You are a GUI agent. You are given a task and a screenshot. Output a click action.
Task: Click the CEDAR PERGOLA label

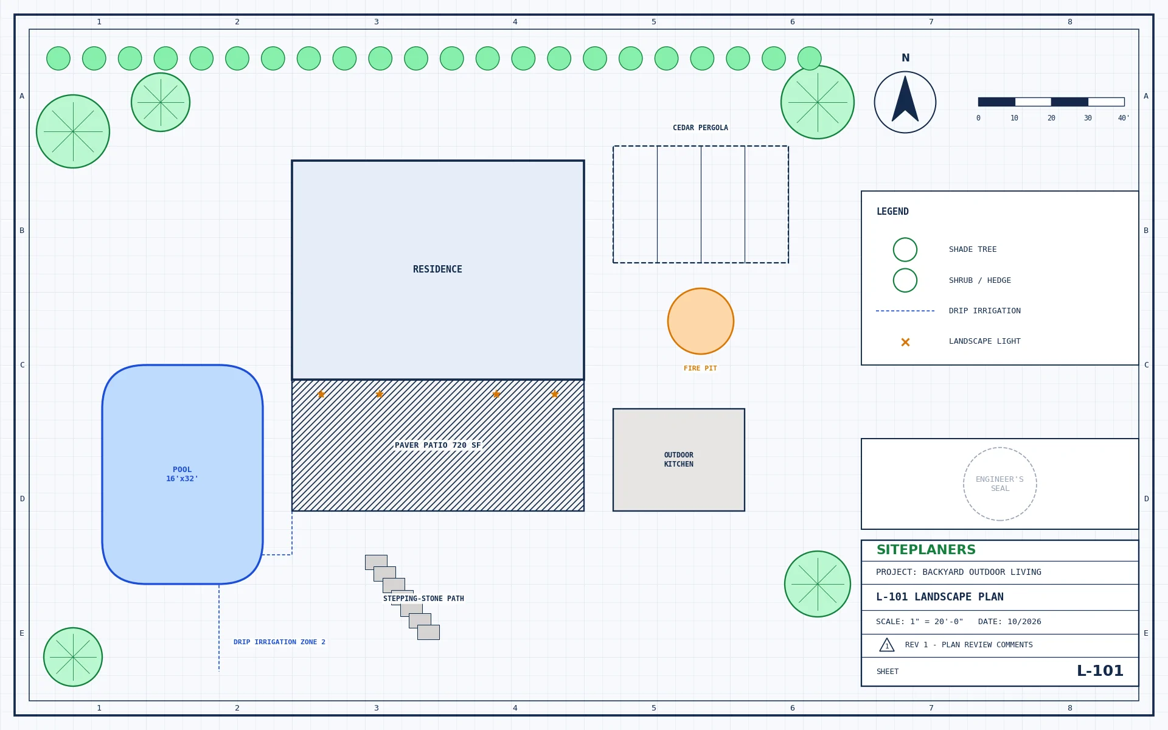[700, 128]
